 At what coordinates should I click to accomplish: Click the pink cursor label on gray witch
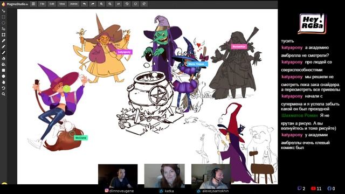click(239, 47)
